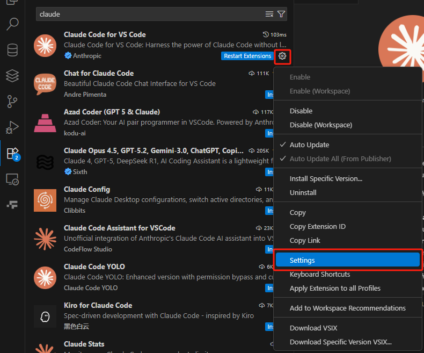The width and height of the screenshot is (424, 353).
Task: Open the Kiro for Claude Code title
Action: coord(98,305)
